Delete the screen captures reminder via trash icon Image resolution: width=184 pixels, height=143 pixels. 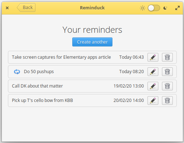pyautogui.click(x=167, y=57)
